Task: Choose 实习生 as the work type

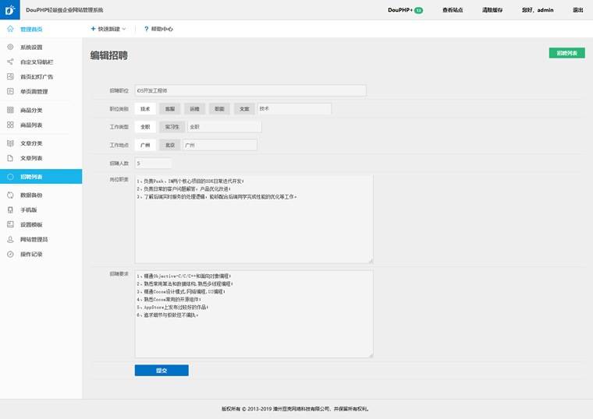Action: point(171,126)
